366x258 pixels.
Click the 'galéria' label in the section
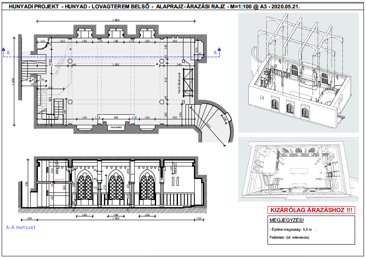point(59,179)
